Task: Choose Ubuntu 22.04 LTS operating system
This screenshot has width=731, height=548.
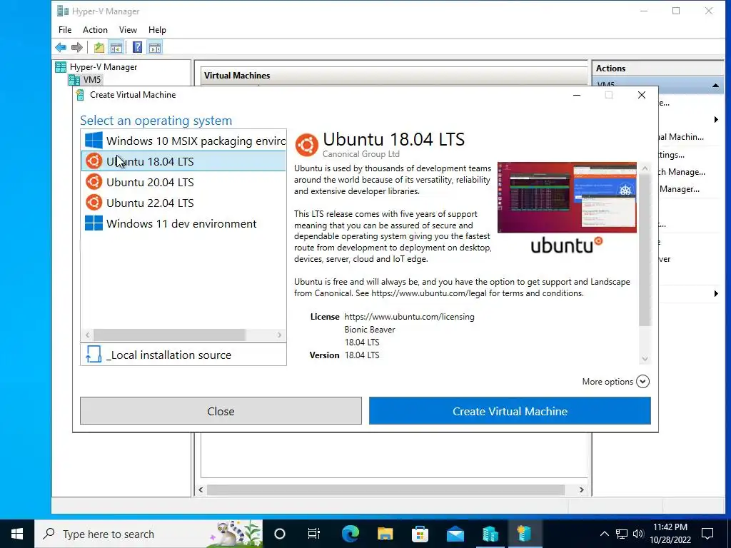Action: [183, 203]
